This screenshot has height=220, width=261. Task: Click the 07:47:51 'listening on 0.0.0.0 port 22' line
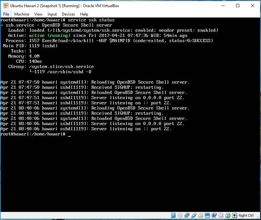92,98
